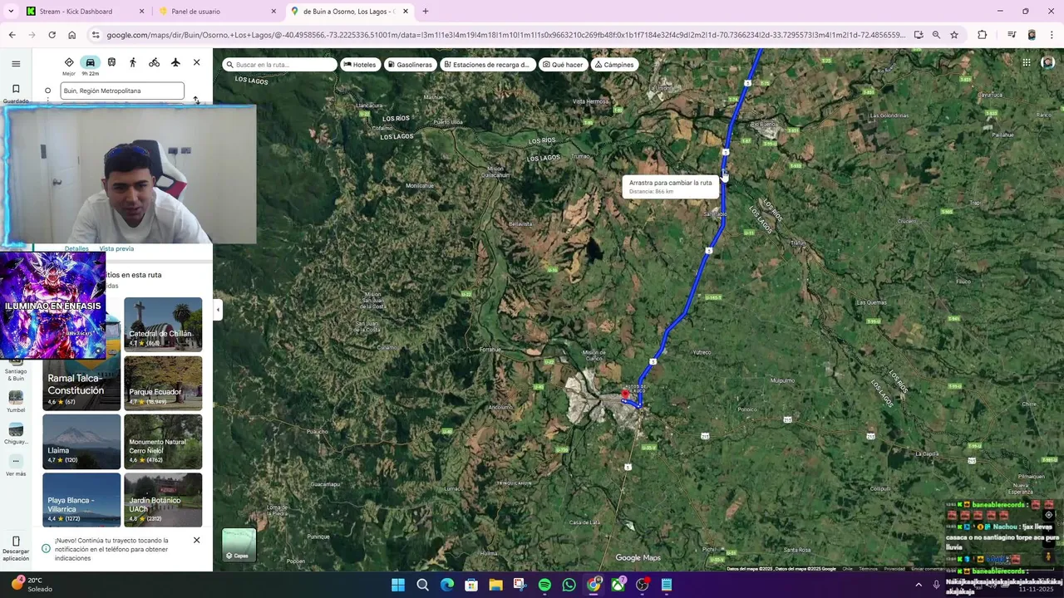1064x598 pixels.
Task: Filter route by Gasolineras
Action: [409, 65]
